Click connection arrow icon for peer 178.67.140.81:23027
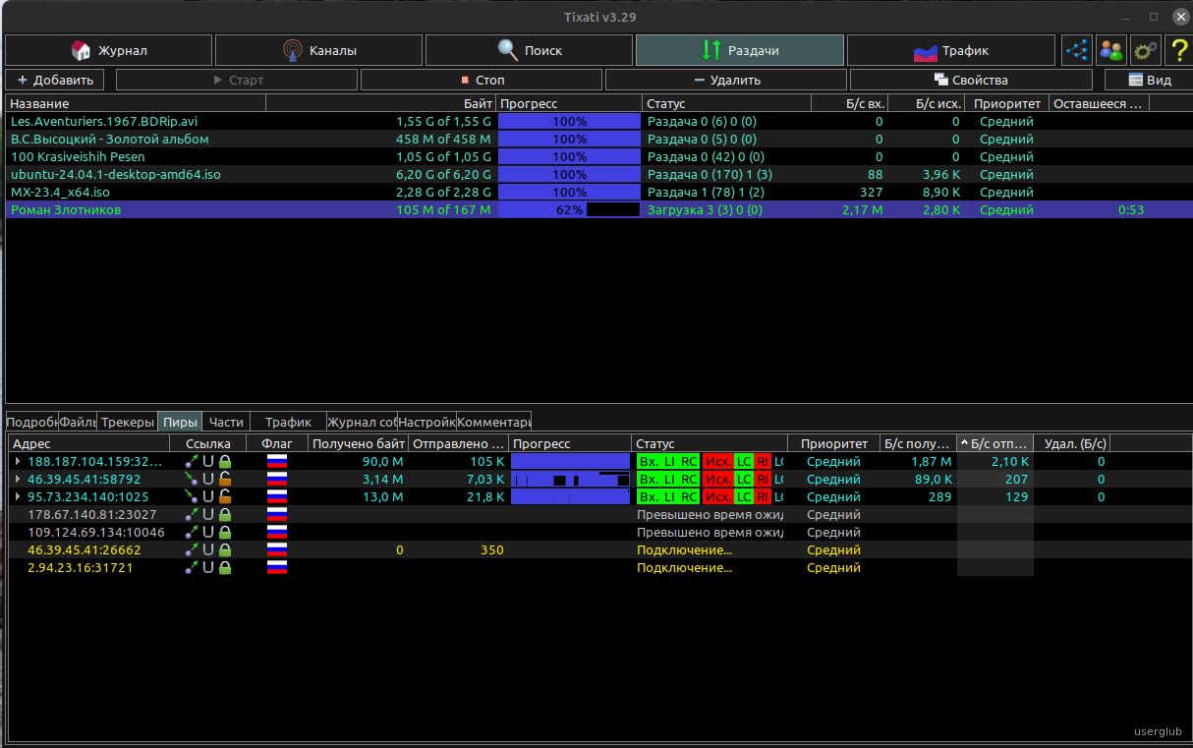The height and width of the screenshot is (748, 1193). pos(192,515)
